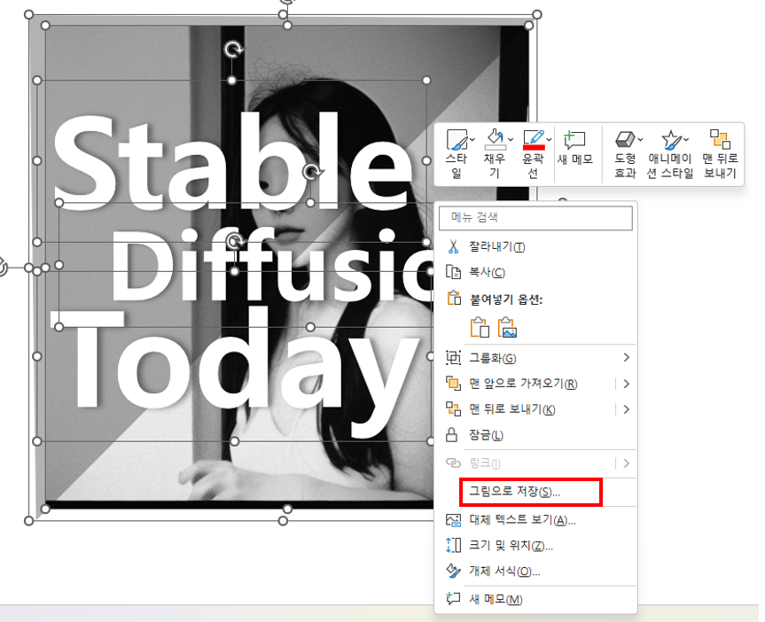The width and height of the screenshot is (765, 622).
Task: Open 애니메이션 스타일 in the mini toolbar
Action: (x=670, y=153)
